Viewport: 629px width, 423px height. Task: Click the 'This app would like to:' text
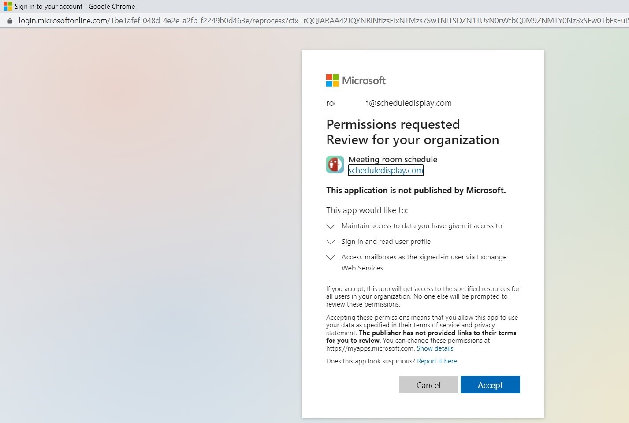tap(367, 210)
